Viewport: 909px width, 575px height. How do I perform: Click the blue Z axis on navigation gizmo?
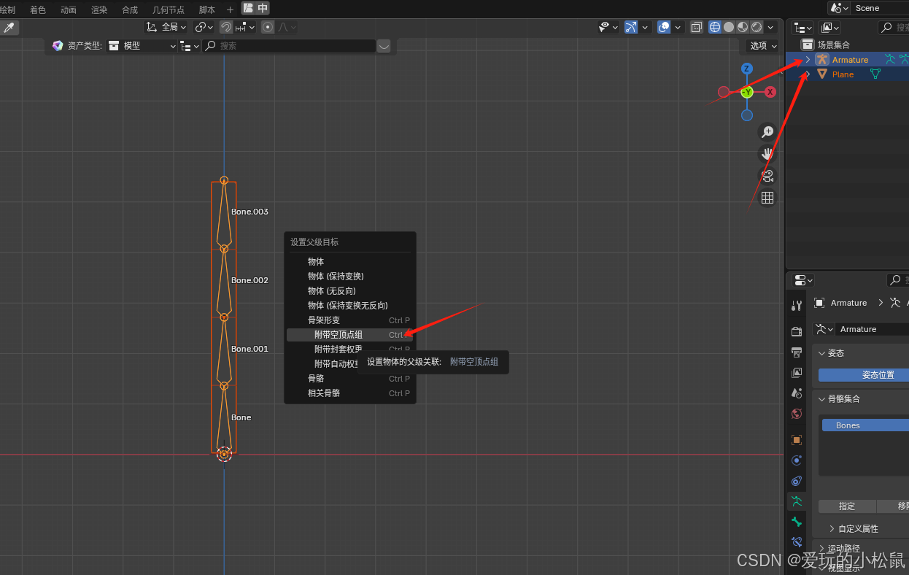click(x=746, y=69)
